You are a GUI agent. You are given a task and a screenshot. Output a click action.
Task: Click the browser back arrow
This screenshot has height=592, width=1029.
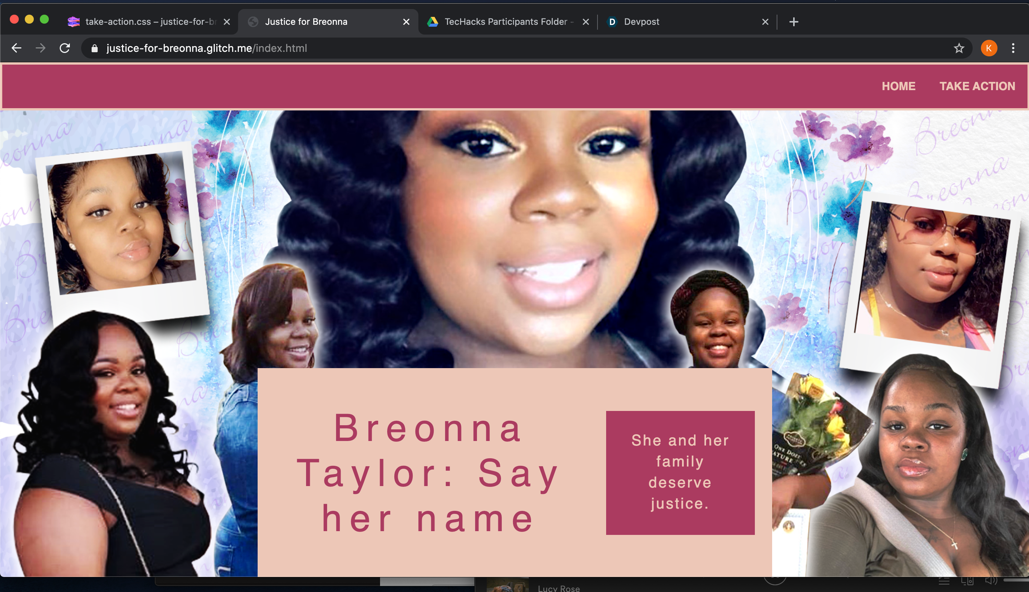tap(16, 48)
